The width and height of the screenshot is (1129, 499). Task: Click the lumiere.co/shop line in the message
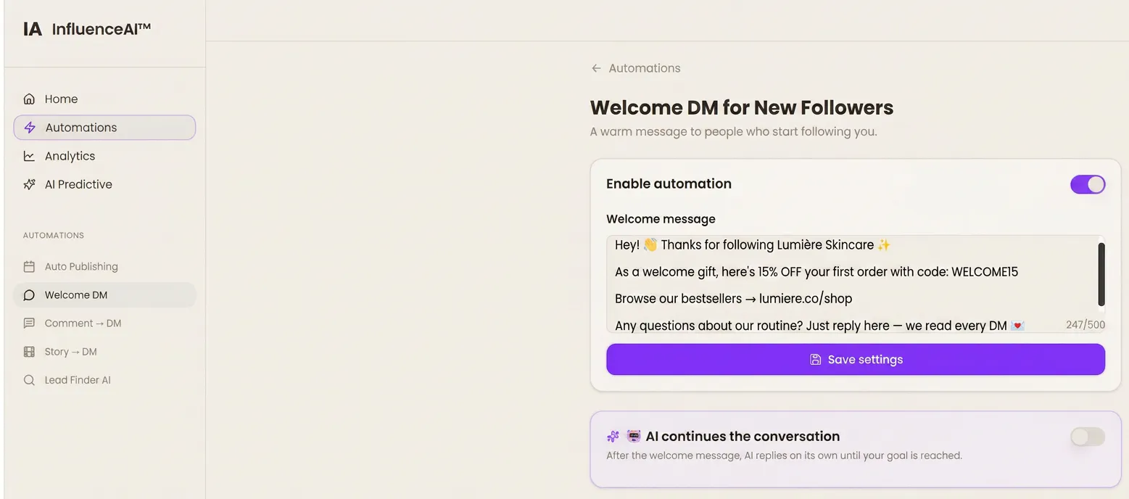[733, 299]
